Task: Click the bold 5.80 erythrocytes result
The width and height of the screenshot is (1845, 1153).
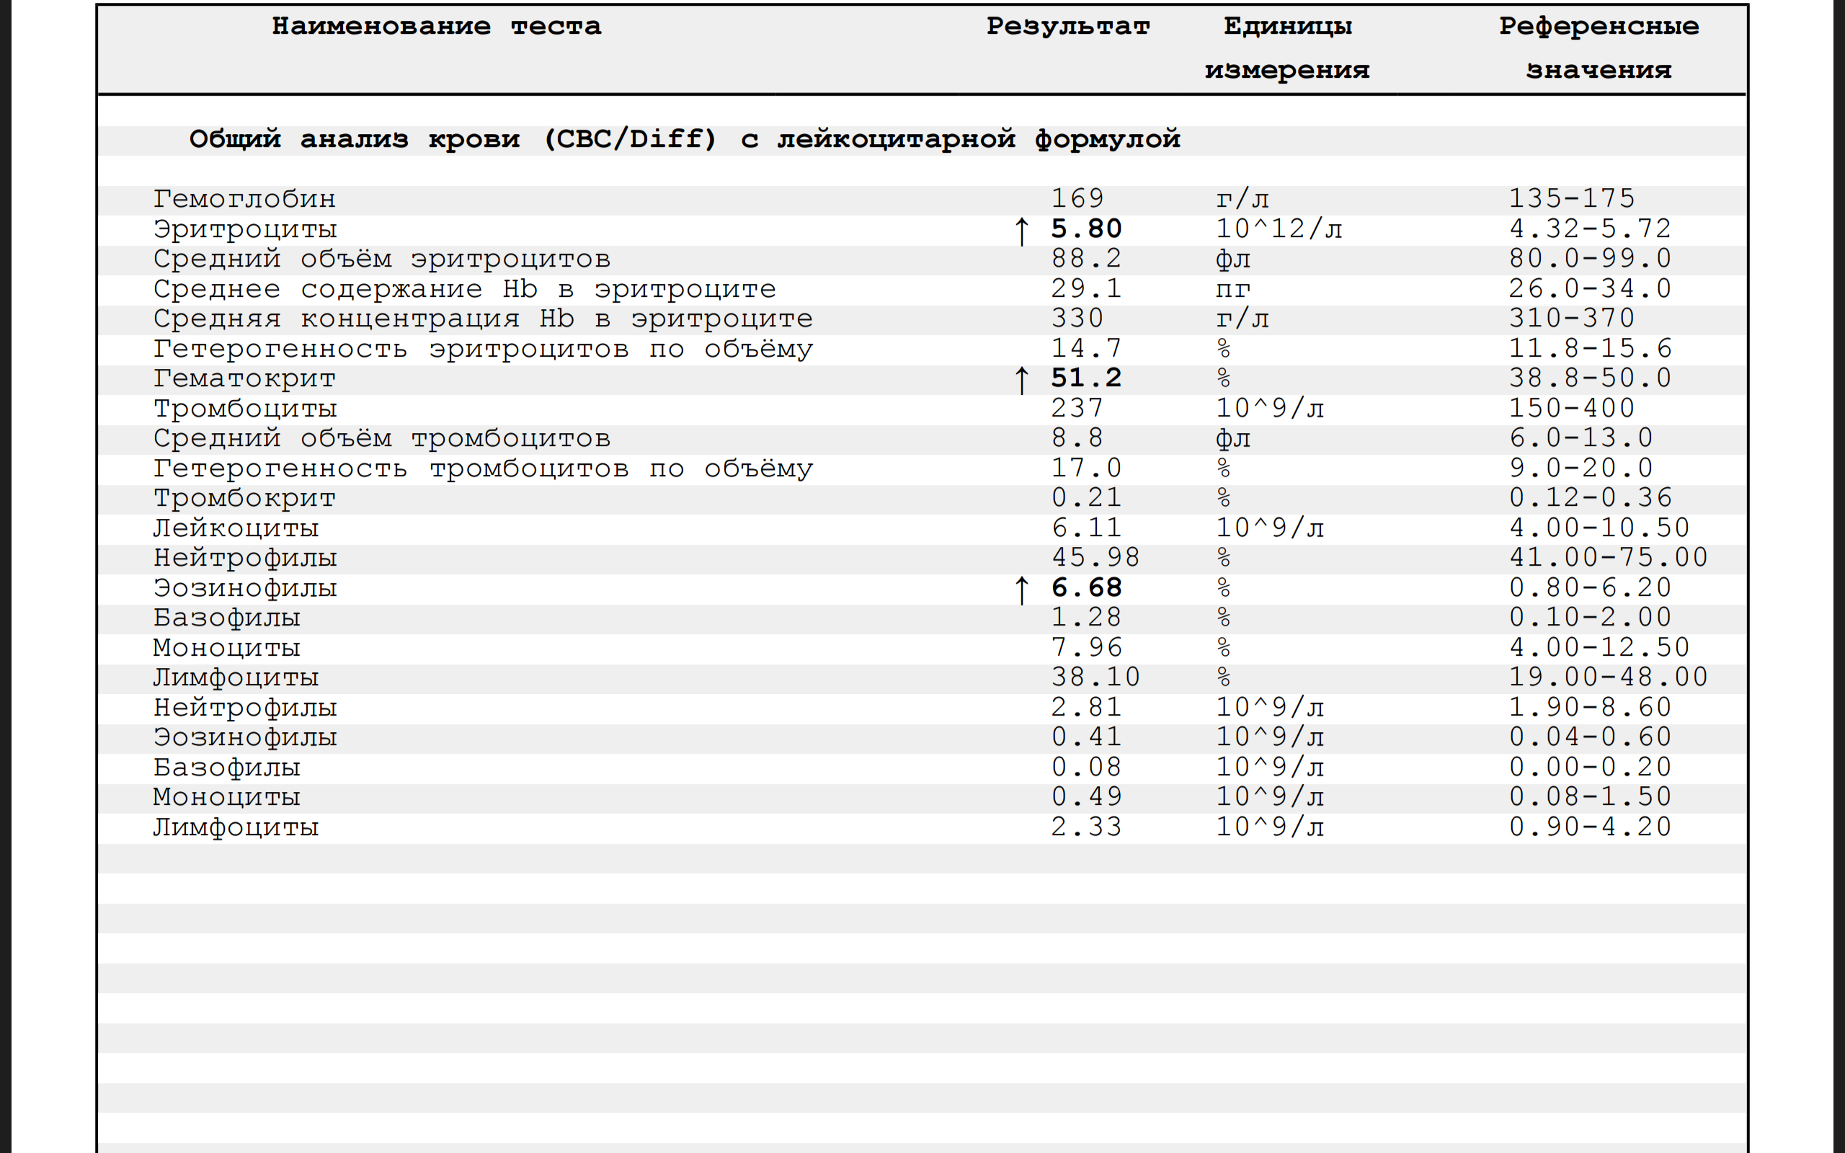Action: (x=1085, y=228)
